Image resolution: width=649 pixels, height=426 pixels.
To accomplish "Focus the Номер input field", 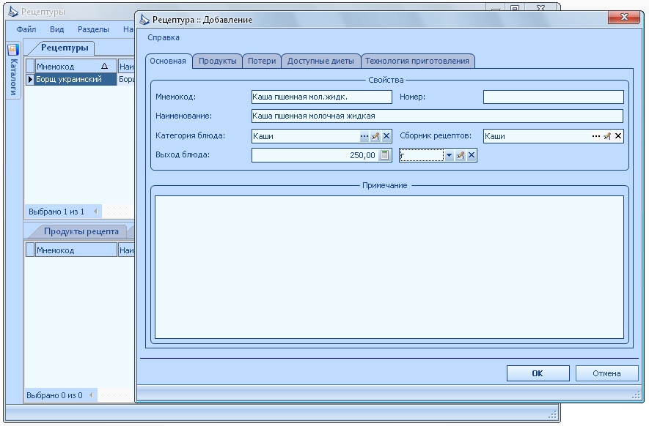I will [554, 97].
